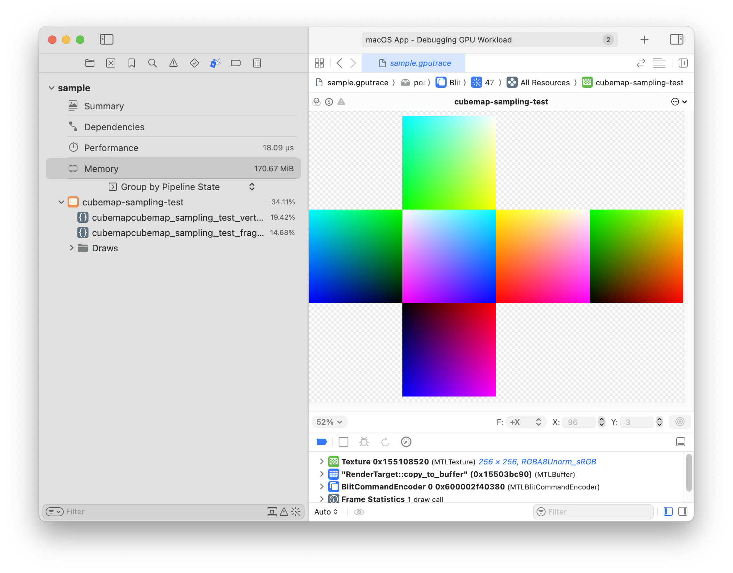The image size is (733, 573).
Task: Toggle show only issues filter icon
Action: (284, 511)
